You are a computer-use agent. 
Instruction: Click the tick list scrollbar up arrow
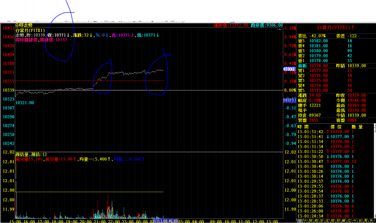[375, 126]
